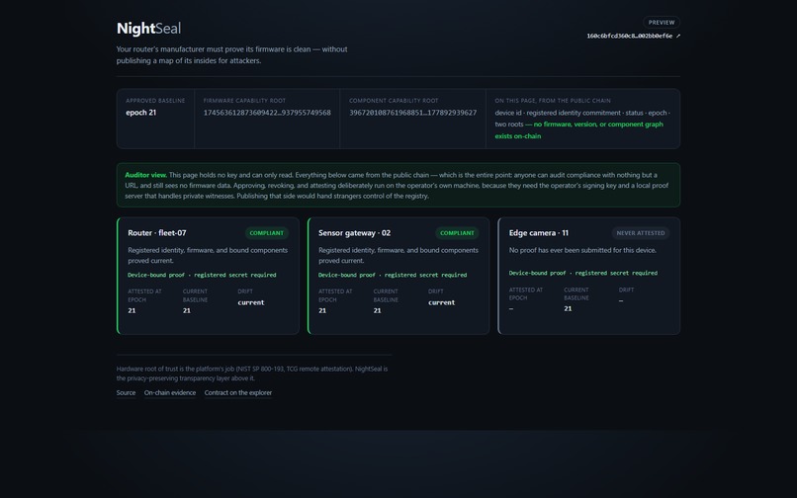This screenshot has height=498, width=797.
Task: Open the Source footer link
Action: pos(126,393)
